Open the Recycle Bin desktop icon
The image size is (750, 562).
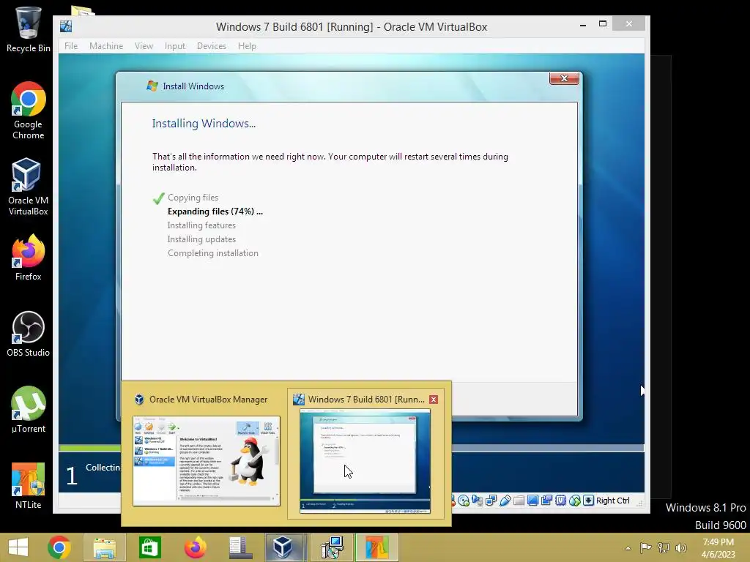click(29, 29)
